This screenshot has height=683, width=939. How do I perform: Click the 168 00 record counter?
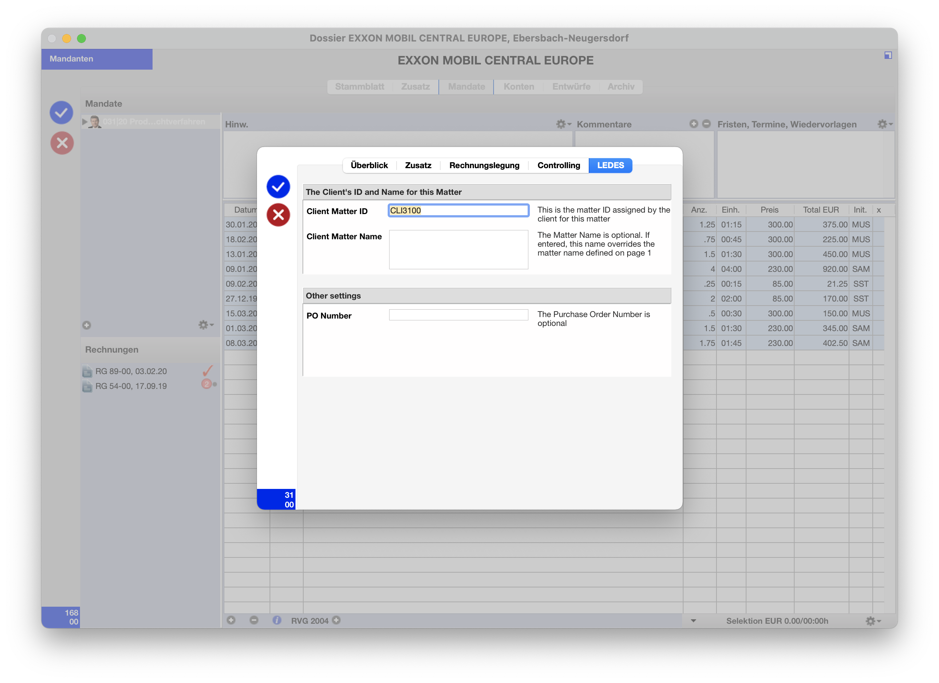point(60,617)
